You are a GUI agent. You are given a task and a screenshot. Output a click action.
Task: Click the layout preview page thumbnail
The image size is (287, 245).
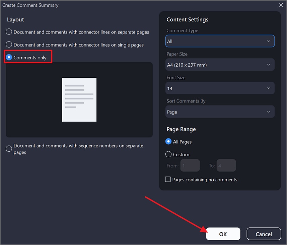(79, 100)
